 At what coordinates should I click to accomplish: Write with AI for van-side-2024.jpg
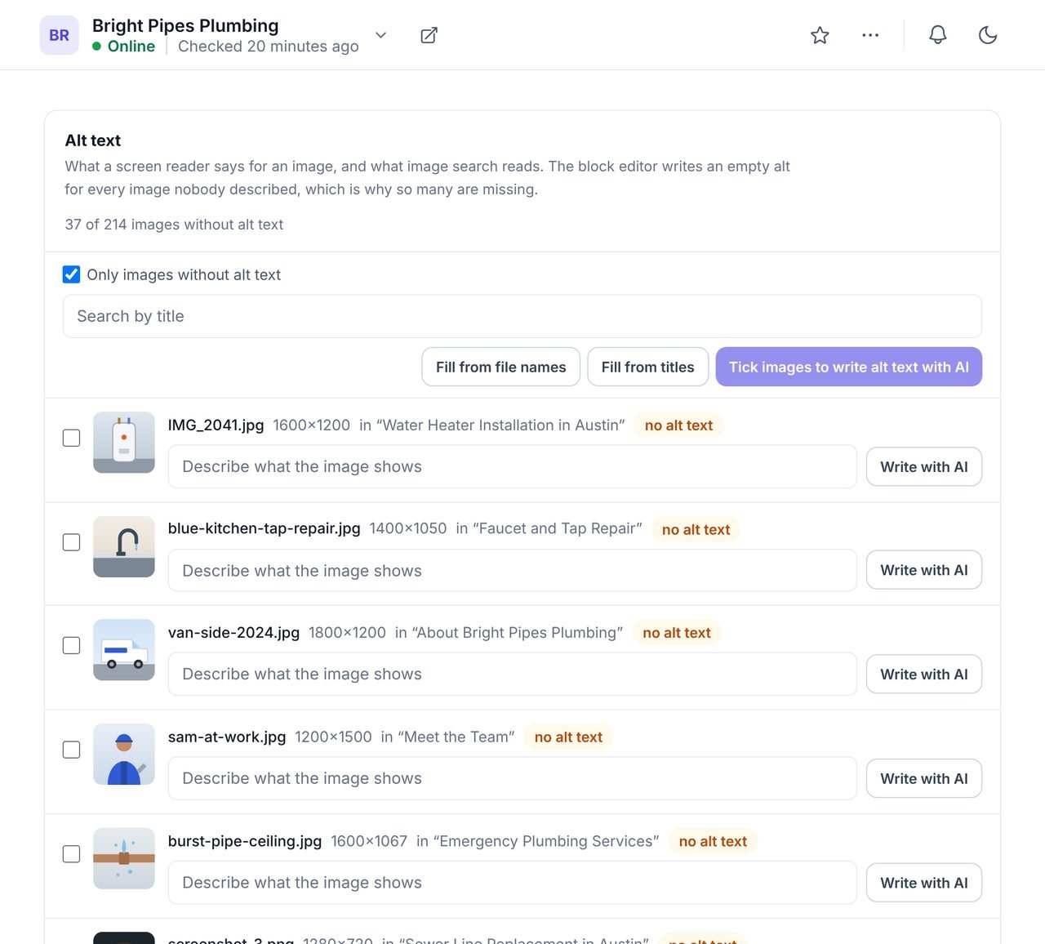point(924,674)
